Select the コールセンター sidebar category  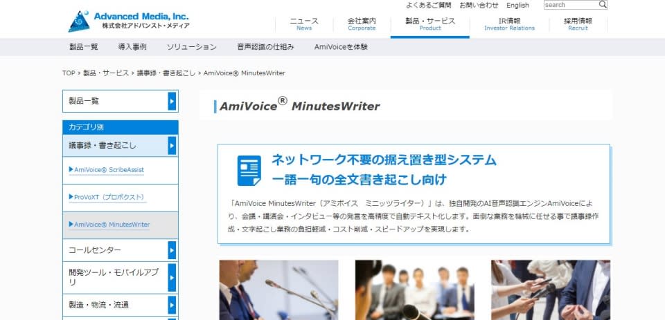(x=121, y=250)
